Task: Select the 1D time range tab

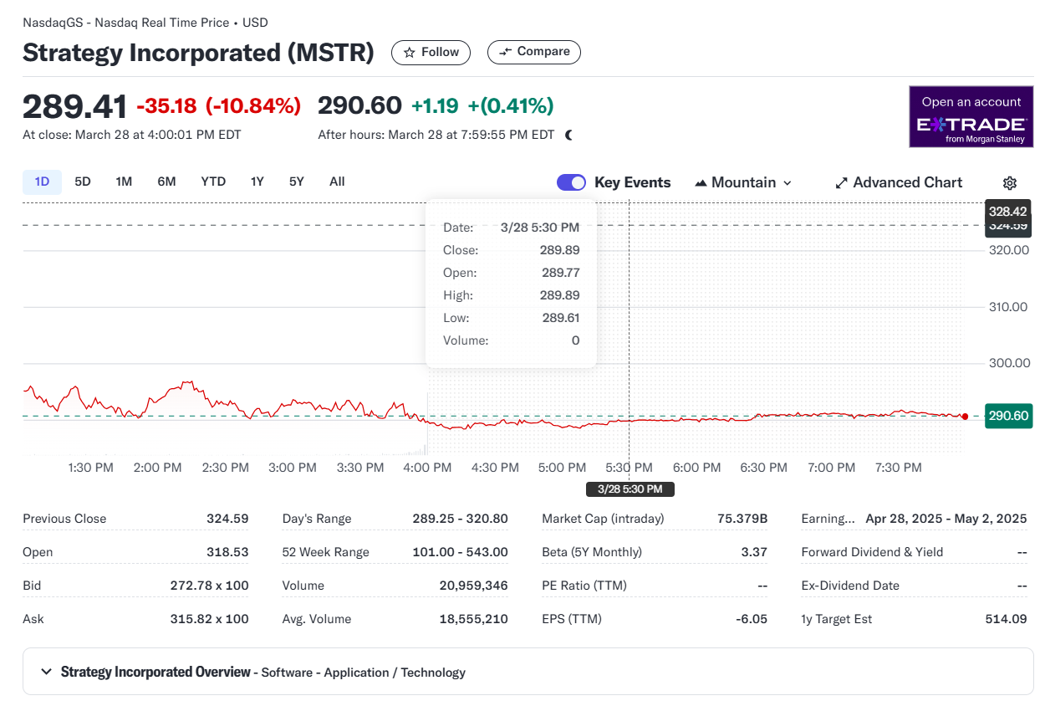Action: click(x=42, y=182)
